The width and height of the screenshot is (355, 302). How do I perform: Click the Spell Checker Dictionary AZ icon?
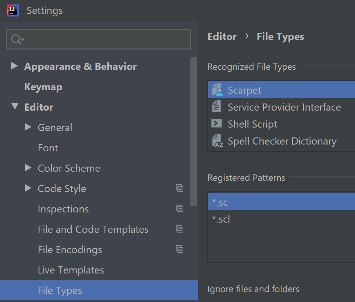[217, 140]
